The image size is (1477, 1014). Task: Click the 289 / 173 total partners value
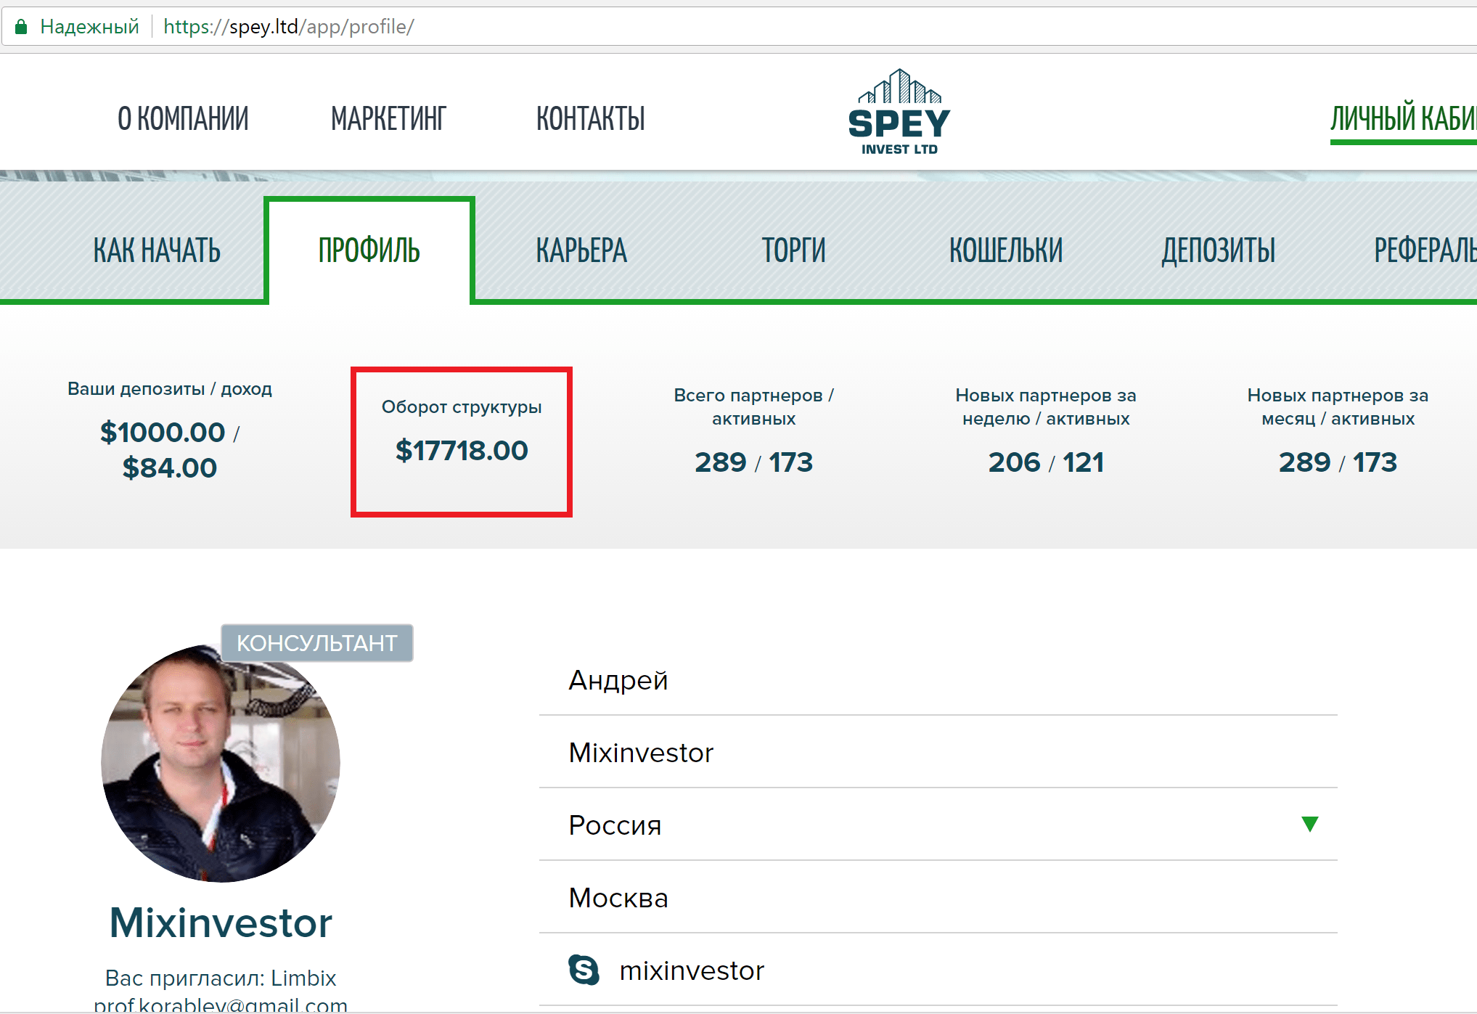(x=754, y=462)
